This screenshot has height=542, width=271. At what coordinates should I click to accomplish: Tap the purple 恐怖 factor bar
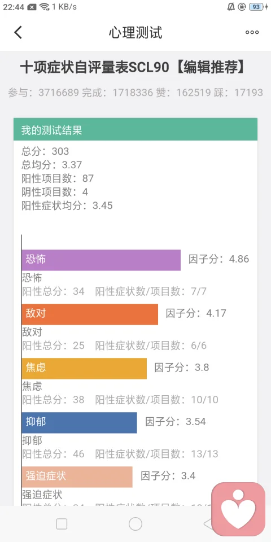click(101, 260)
